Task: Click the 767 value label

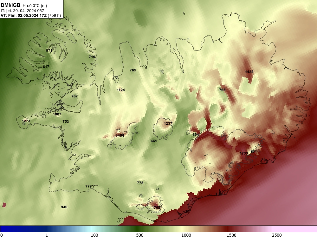Action: pyautogui.click(x=74, y=96)
